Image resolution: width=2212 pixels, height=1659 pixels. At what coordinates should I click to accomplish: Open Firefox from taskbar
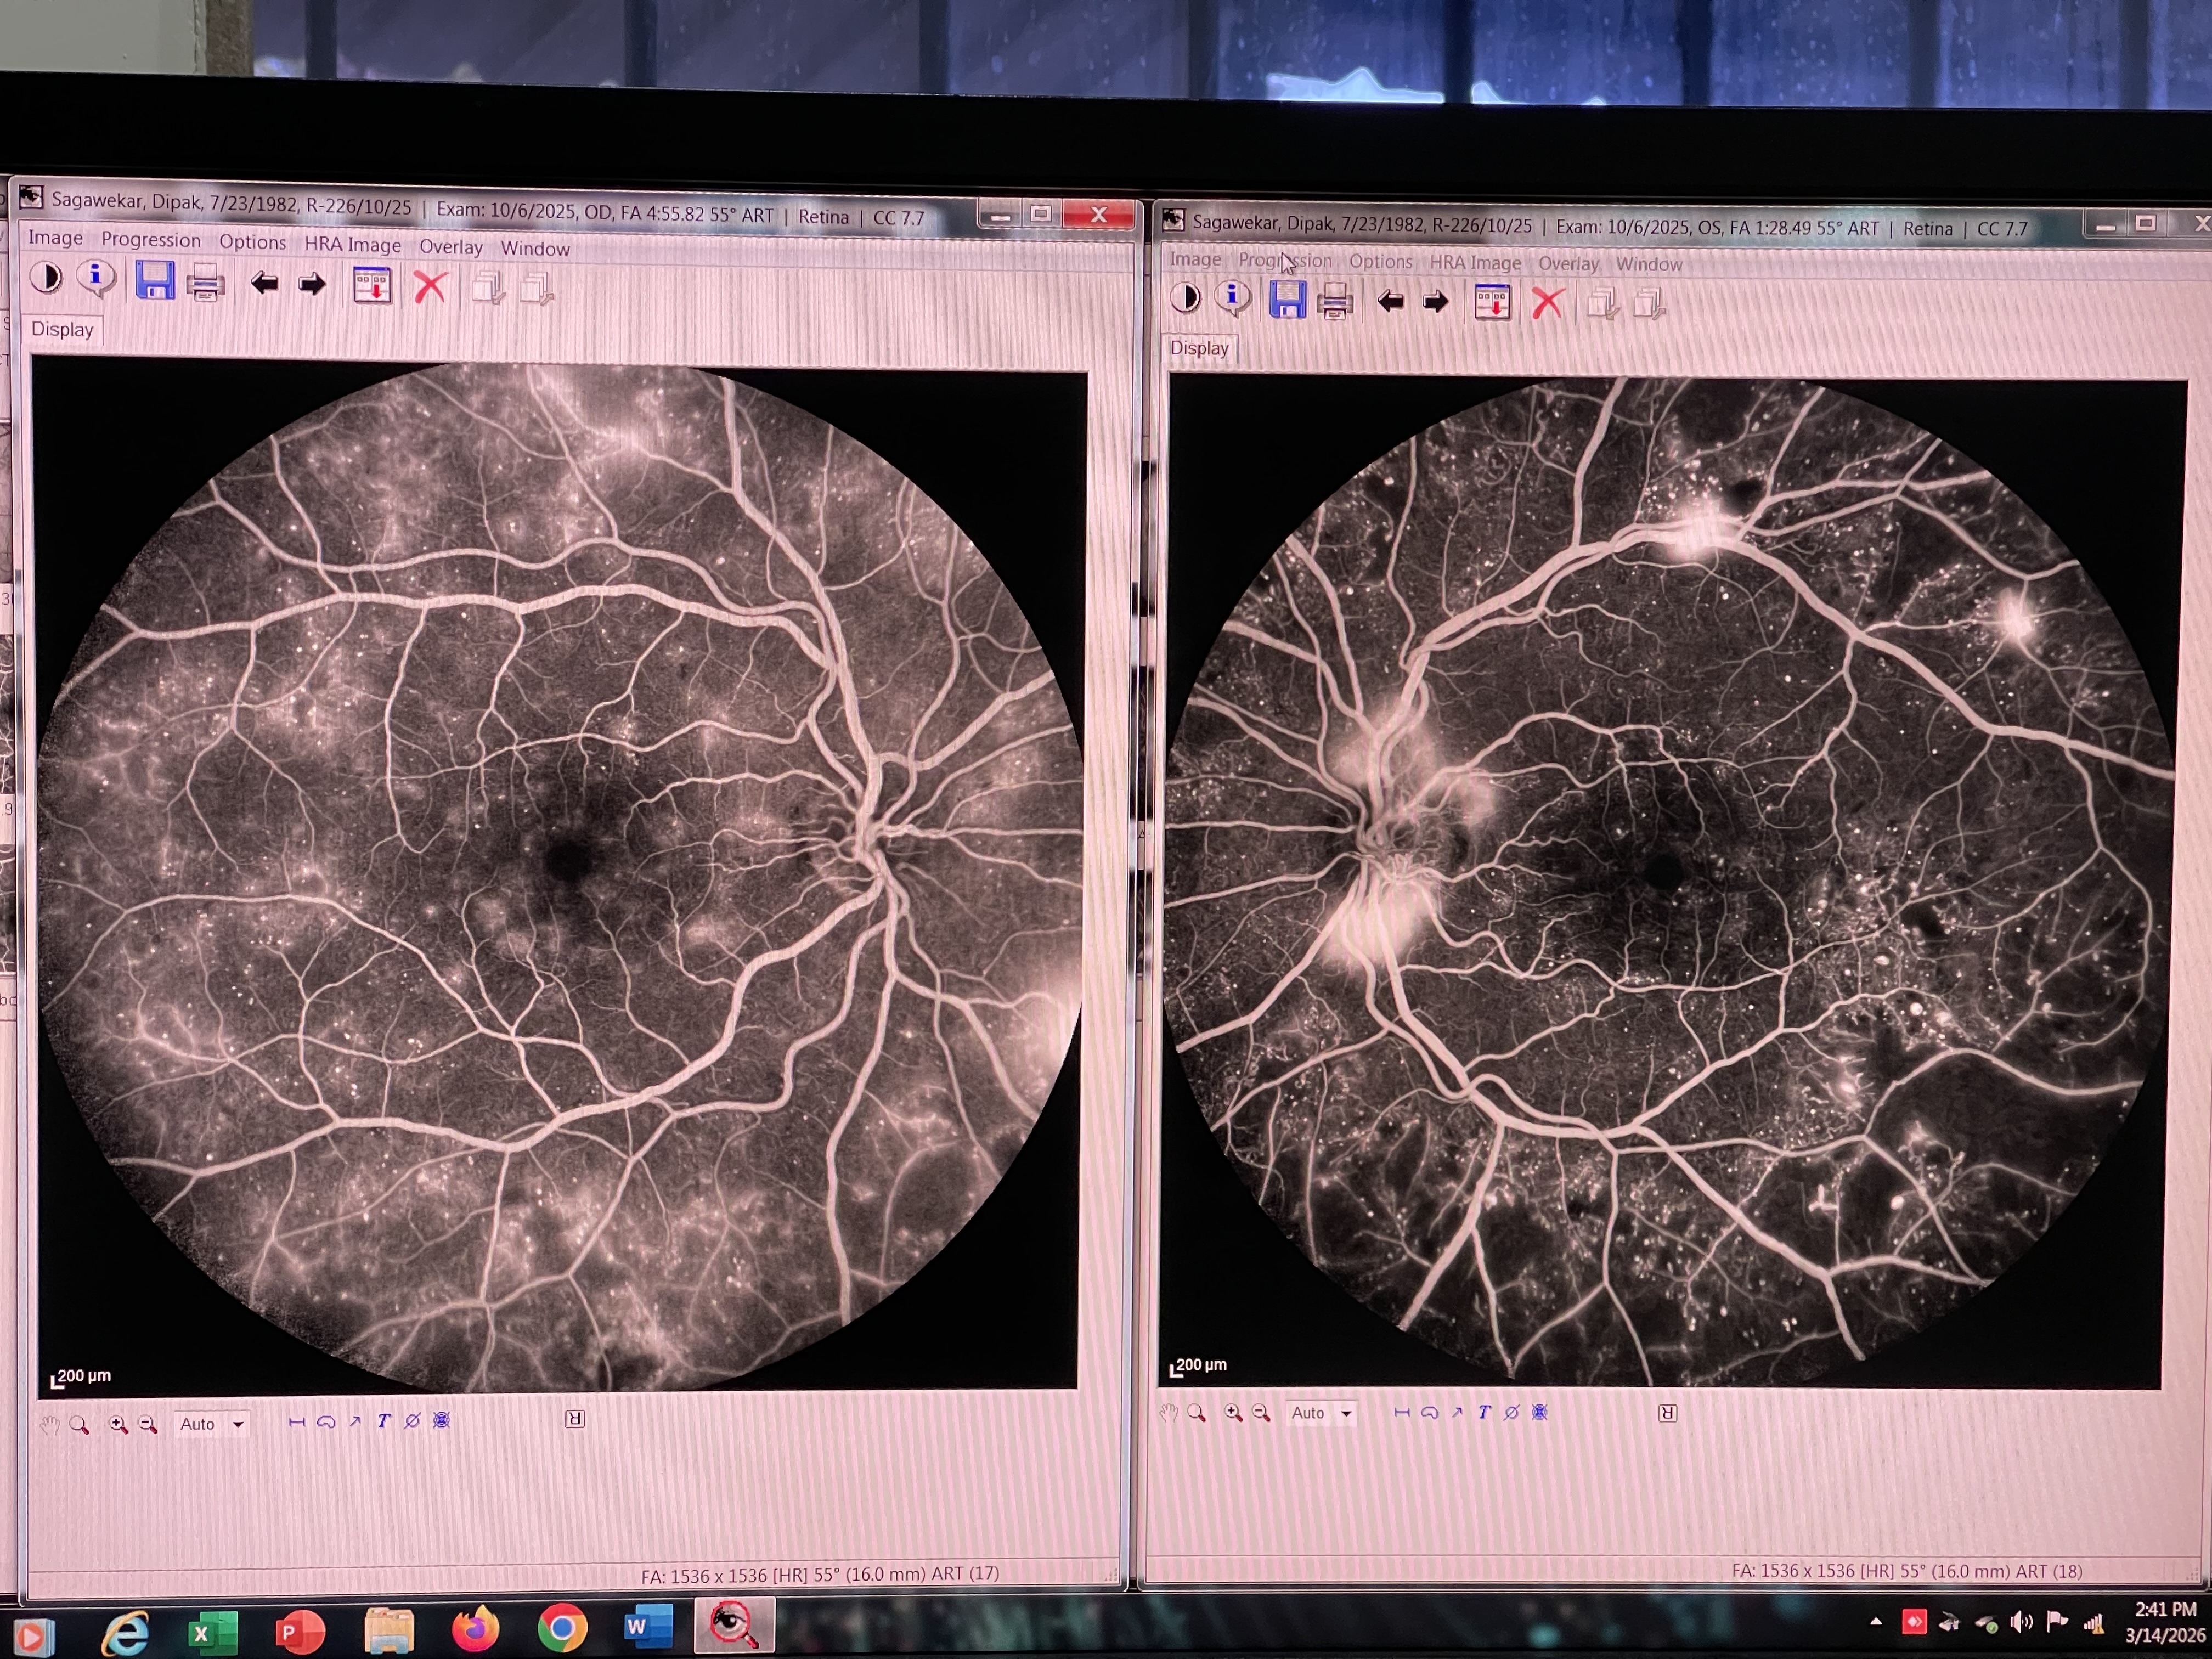pyautogui.click(x=475, y=1630)
